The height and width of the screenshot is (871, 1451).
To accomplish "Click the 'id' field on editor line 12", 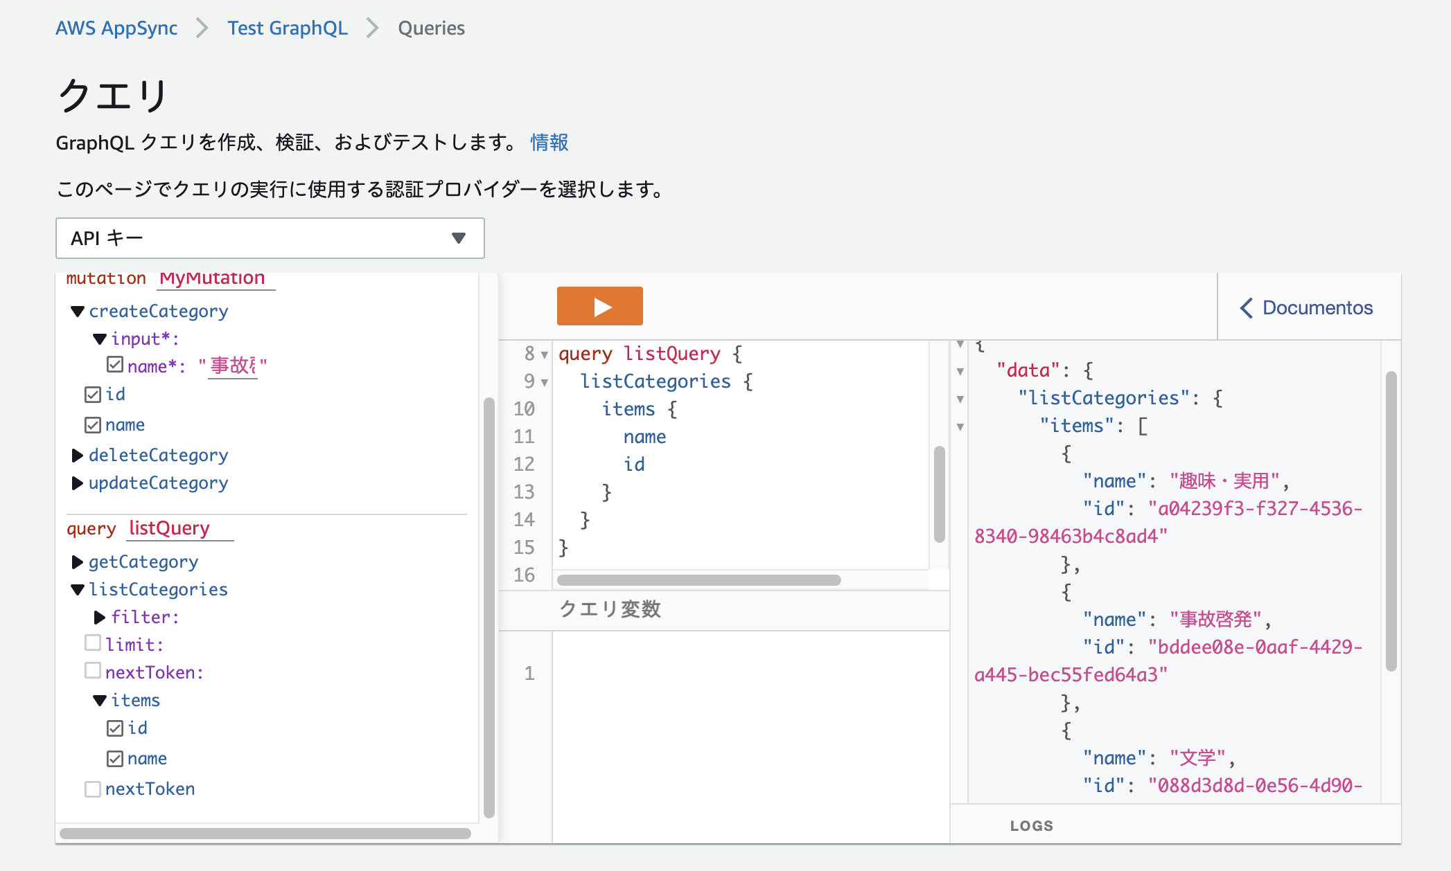I will (634, 465).
